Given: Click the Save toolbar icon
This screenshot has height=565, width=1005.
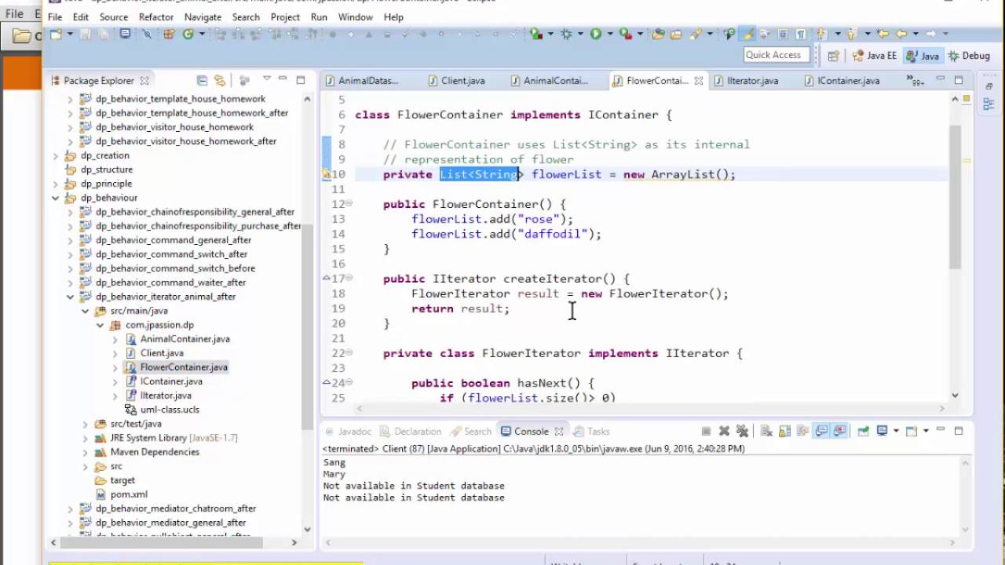Looking at the screenshot, I should coord(86,34).
